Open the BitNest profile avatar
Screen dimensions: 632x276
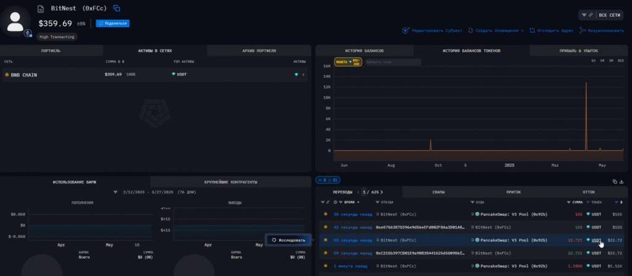point(15,22)
